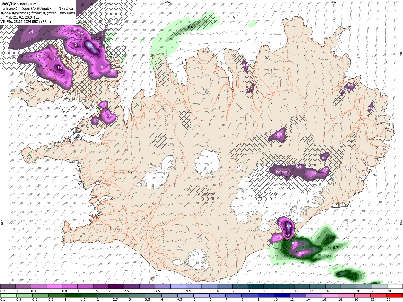This screenshot has height=302, width=403.
Task: Pick the deep blue swatch between 10 and 12, bottom row
Action: (x=281, y=295)
